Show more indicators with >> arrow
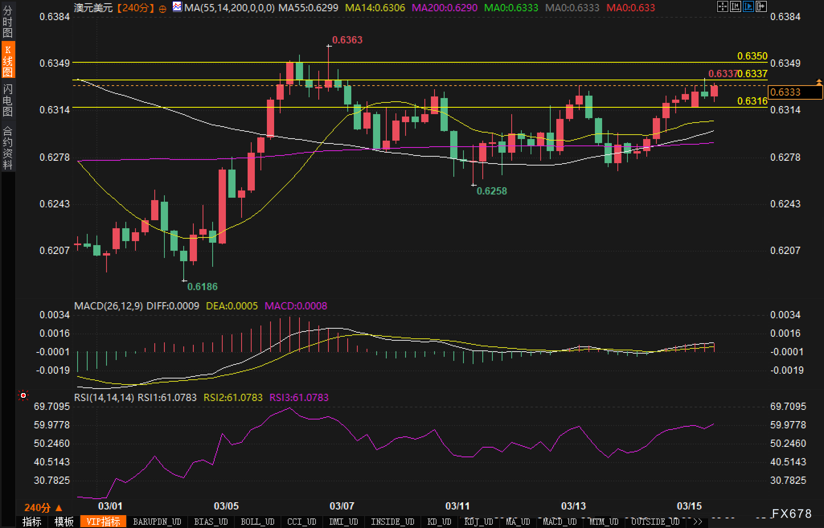 698,522
